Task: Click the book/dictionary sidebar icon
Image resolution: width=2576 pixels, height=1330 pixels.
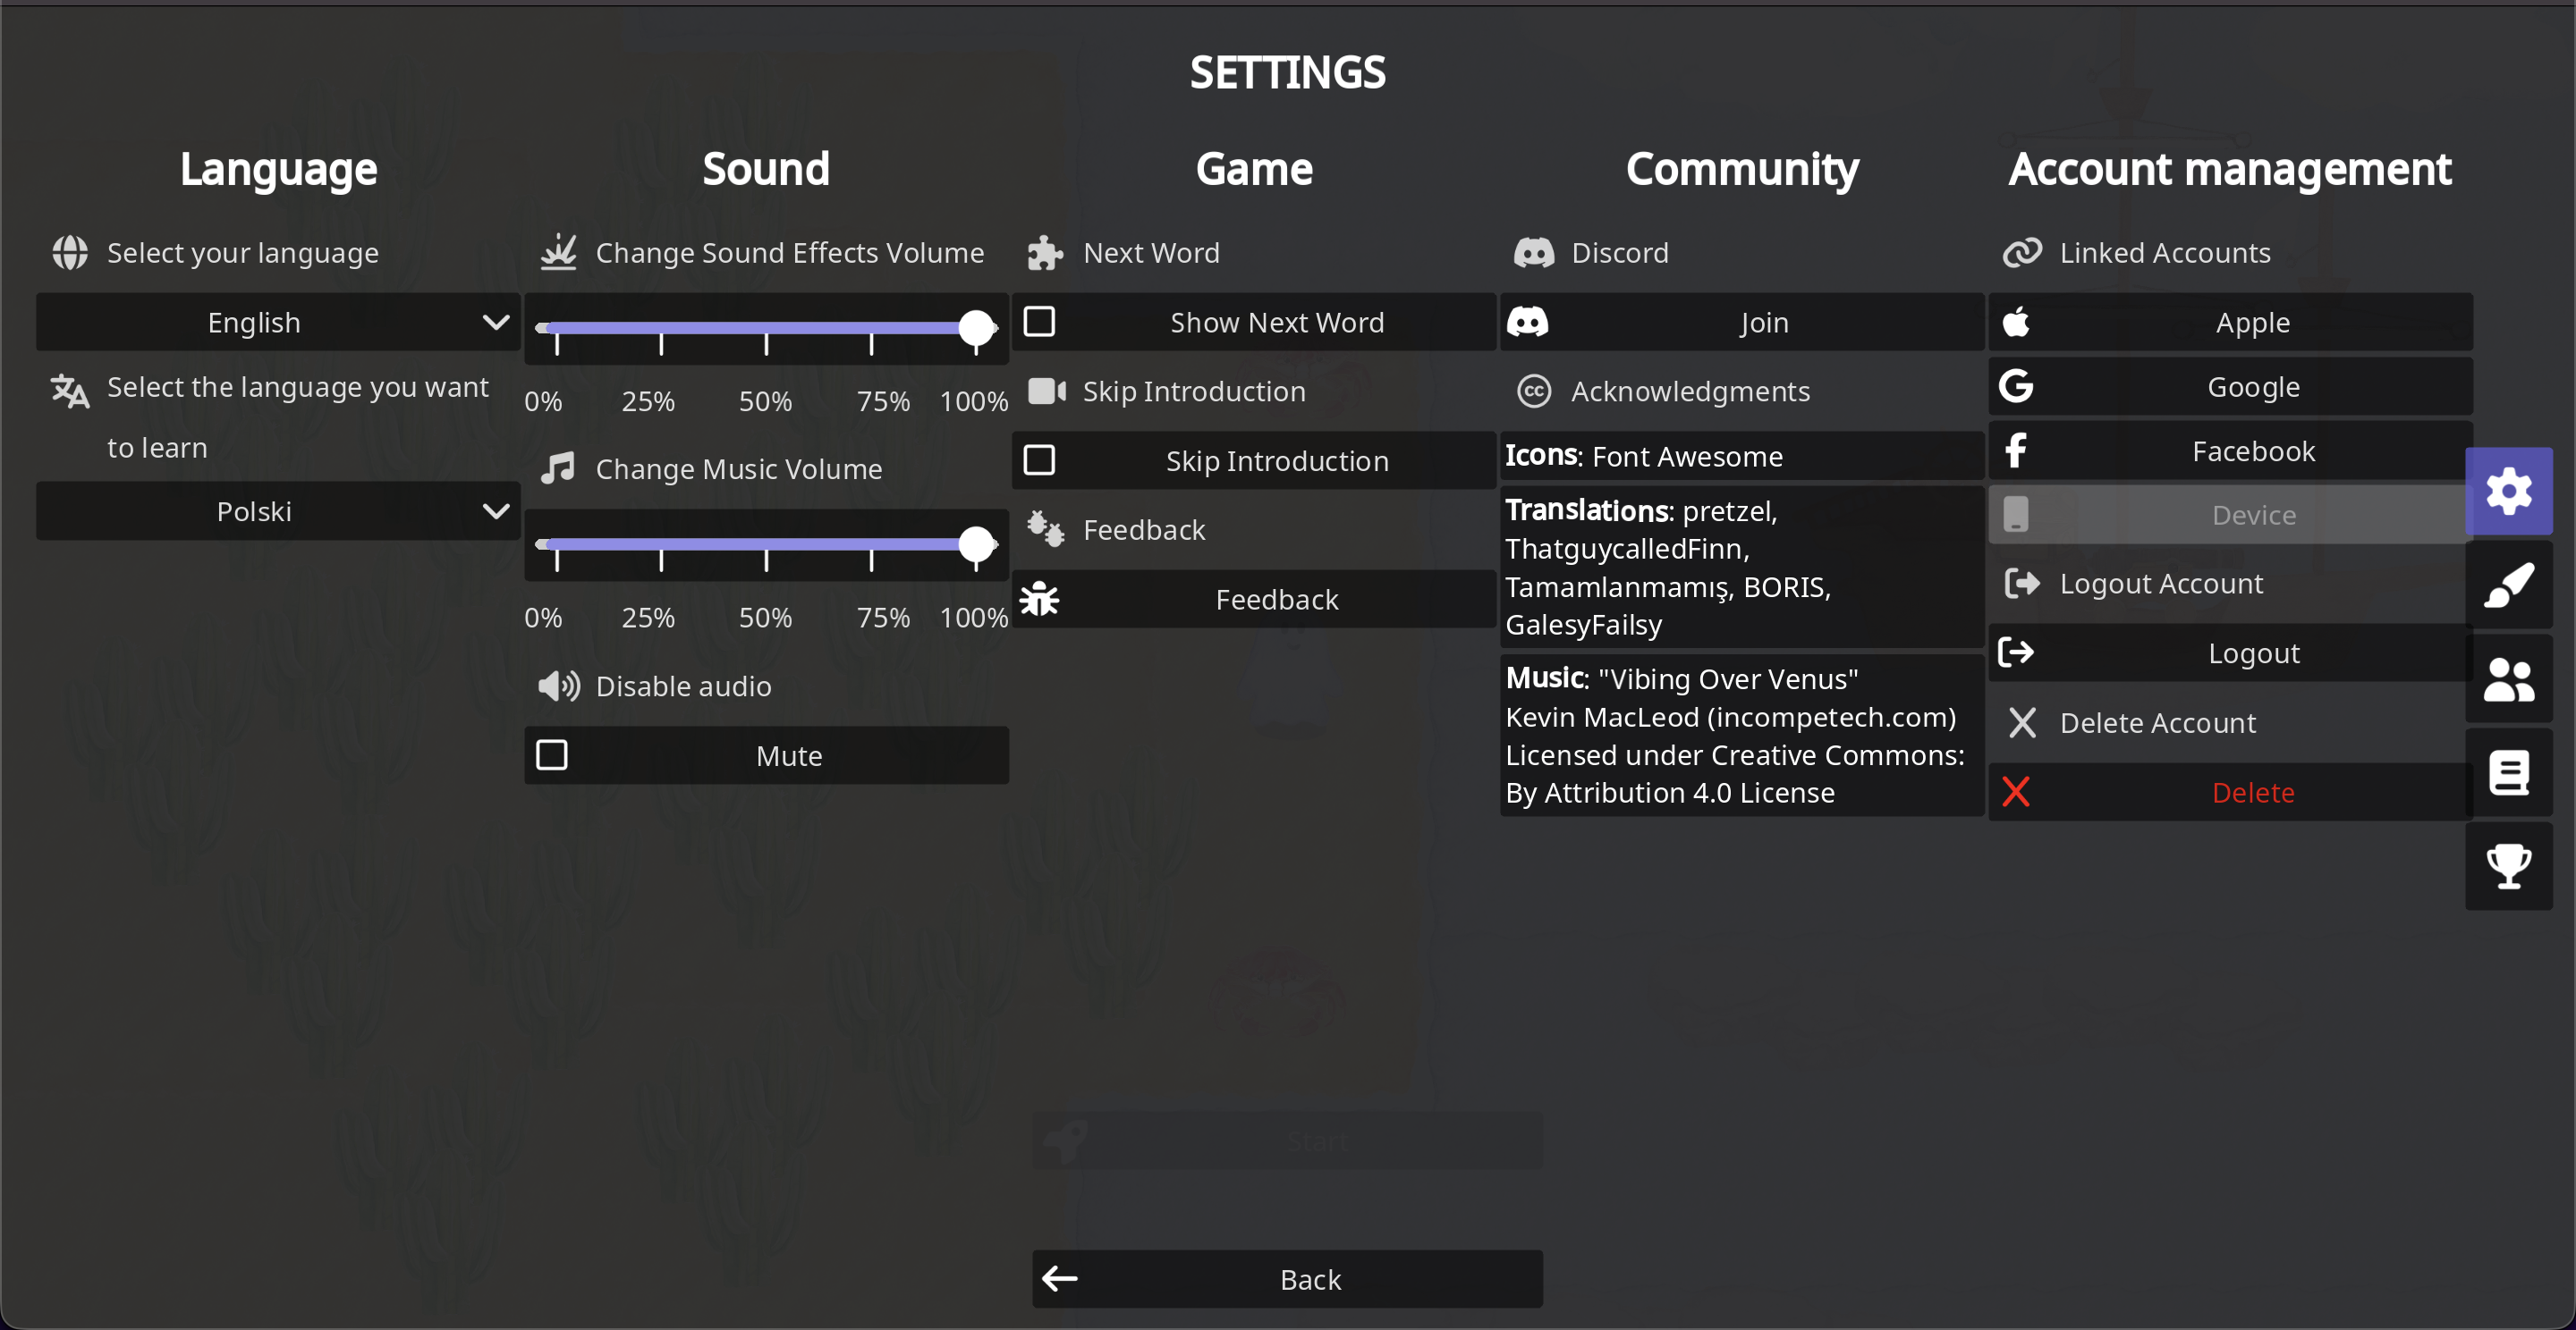Action: 2508,772
